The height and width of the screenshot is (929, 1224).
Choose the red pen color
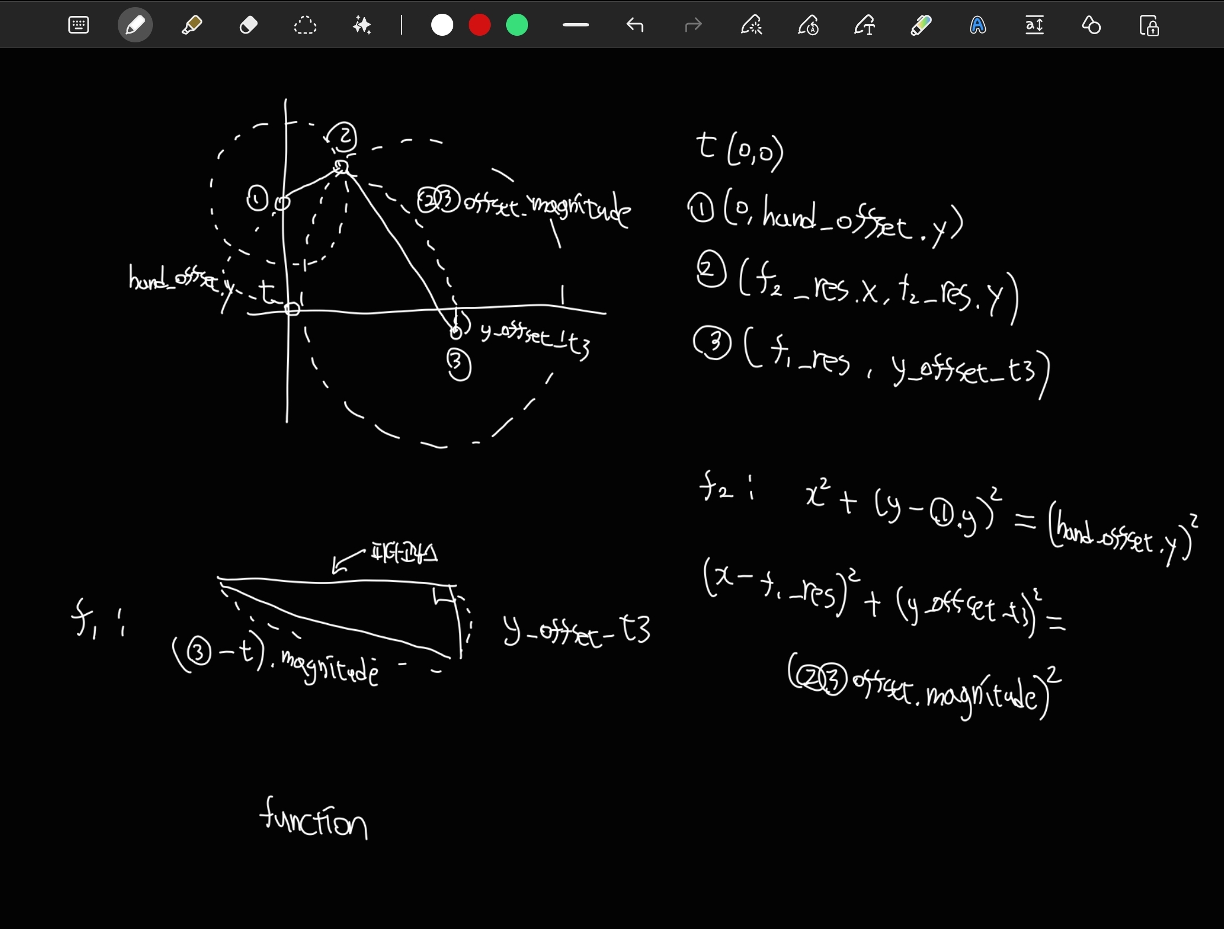coord(479,25)
